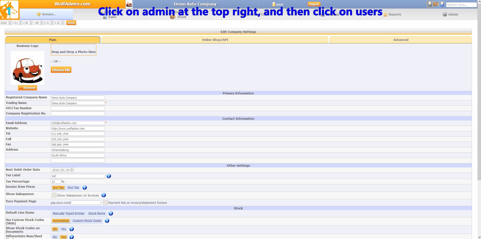
Task: Click the cardboard box search icon beside the search box
Action: [x=436, y=4]
